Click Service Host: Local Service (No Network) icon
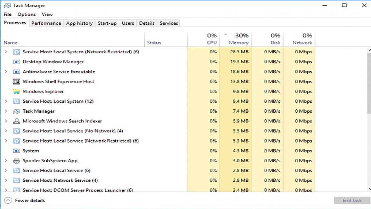This screenshot has height=209, width=371. (17, 131)
